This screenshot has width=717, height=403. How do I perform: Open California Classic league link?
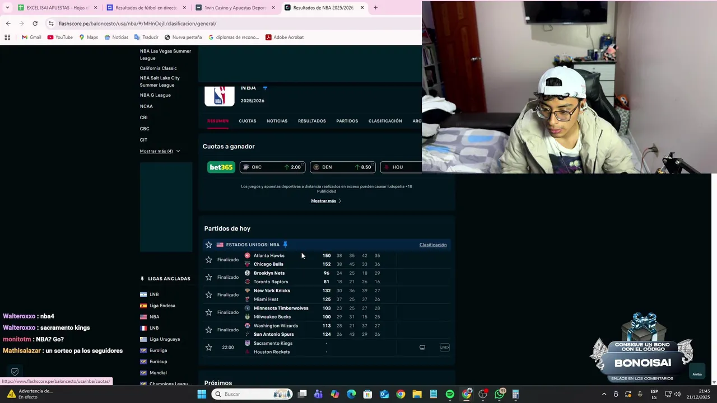[x=158, y=68]
